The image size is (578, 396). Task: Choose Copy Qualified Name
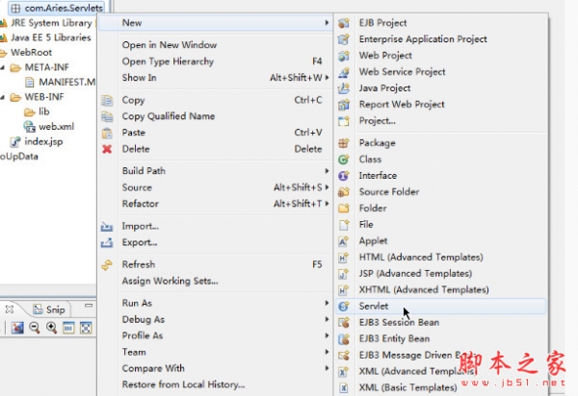[x=216, y=116]
